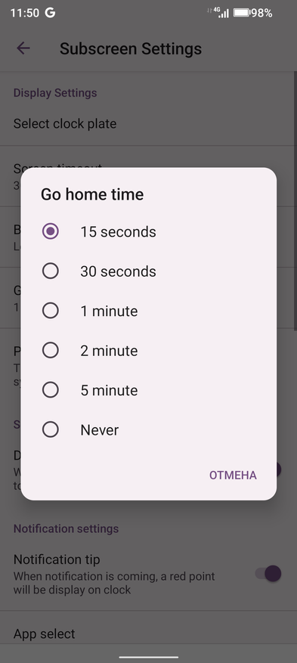
Task: Choose the 30 seconds radio button
Action: tap(51, 271)
